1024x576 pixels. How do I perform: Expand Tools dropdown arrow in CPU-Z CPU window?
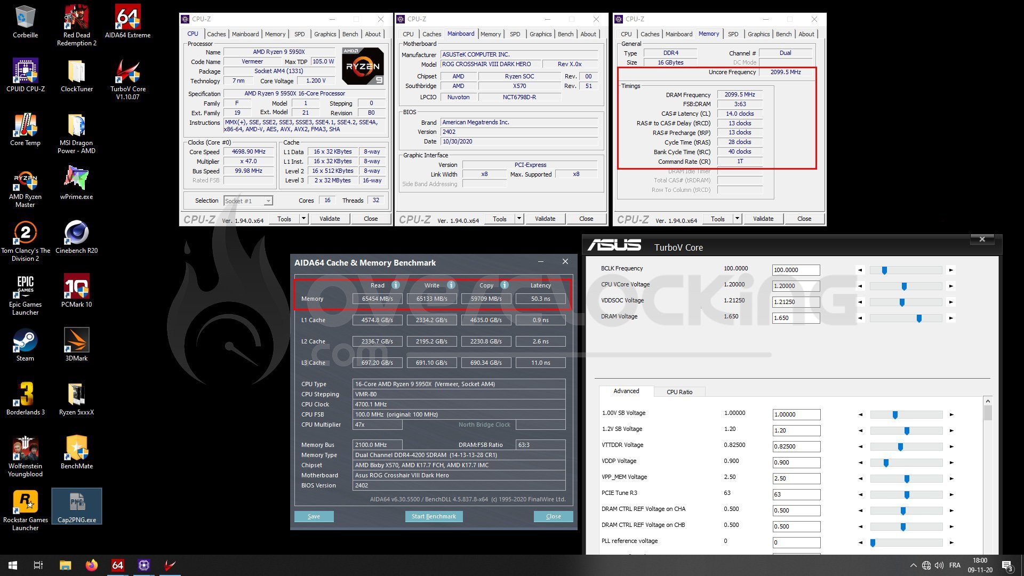tap(303, 219)
